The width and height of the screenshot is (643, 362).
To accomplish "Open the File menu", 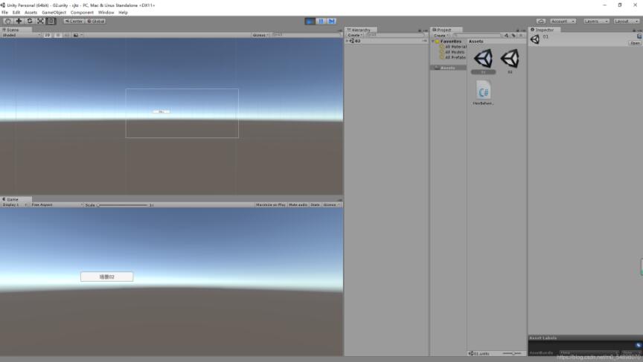I will point(5,13).
